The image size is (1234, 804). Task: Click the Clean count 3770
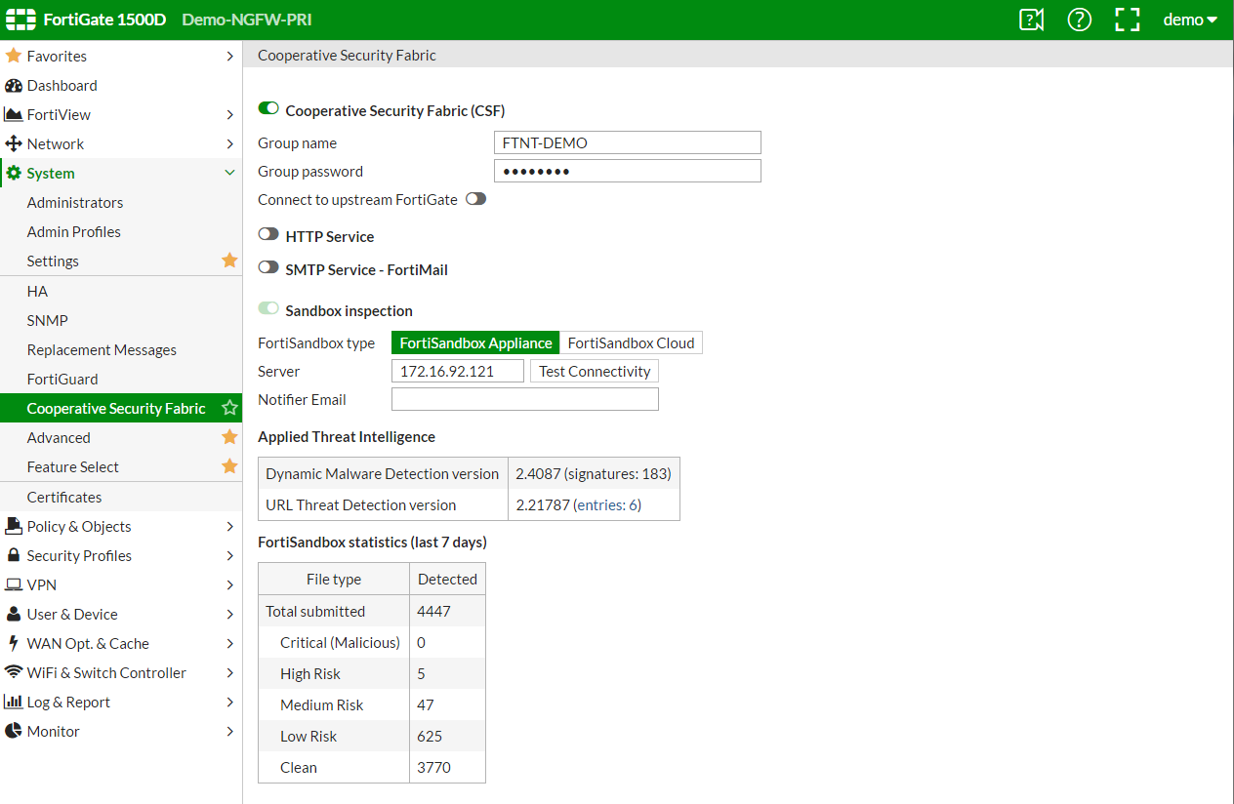coord(433,767)
